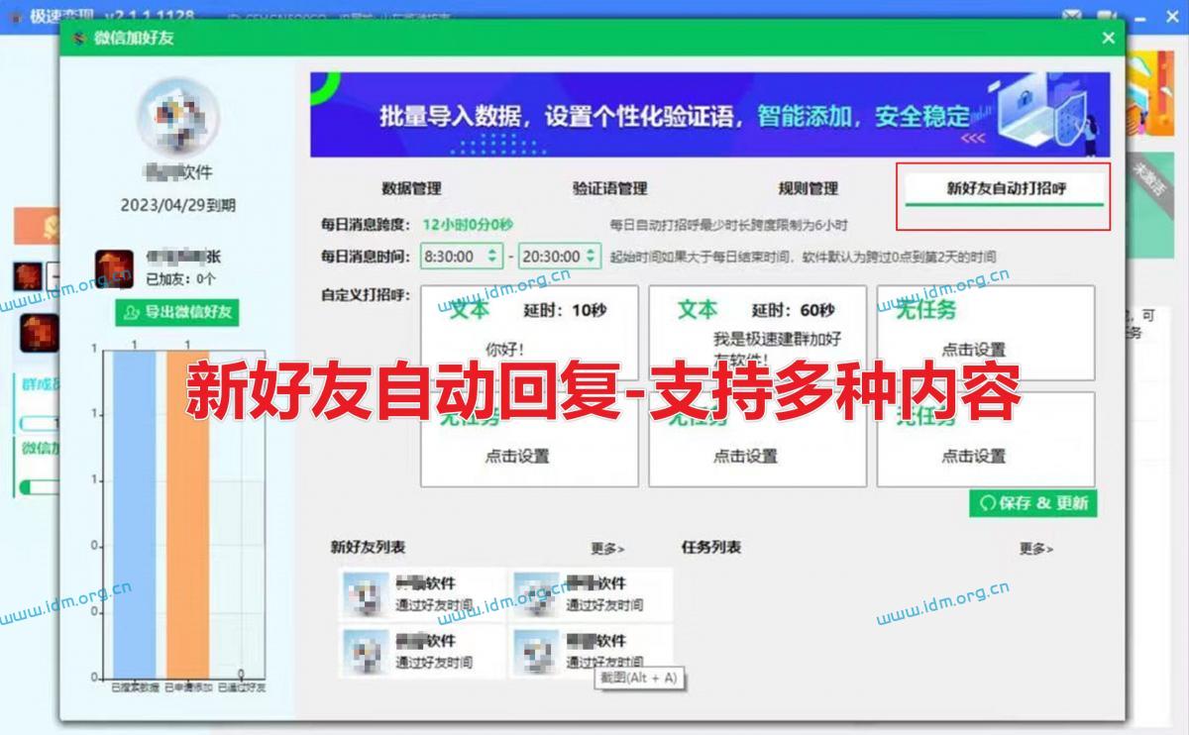The height and width of the screenshot is (735, 1189).
Task: Select the 规则管理 tab
Action: [x=808, y=188]
